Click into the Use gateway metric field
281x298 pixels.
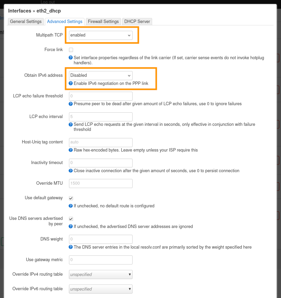101,260
